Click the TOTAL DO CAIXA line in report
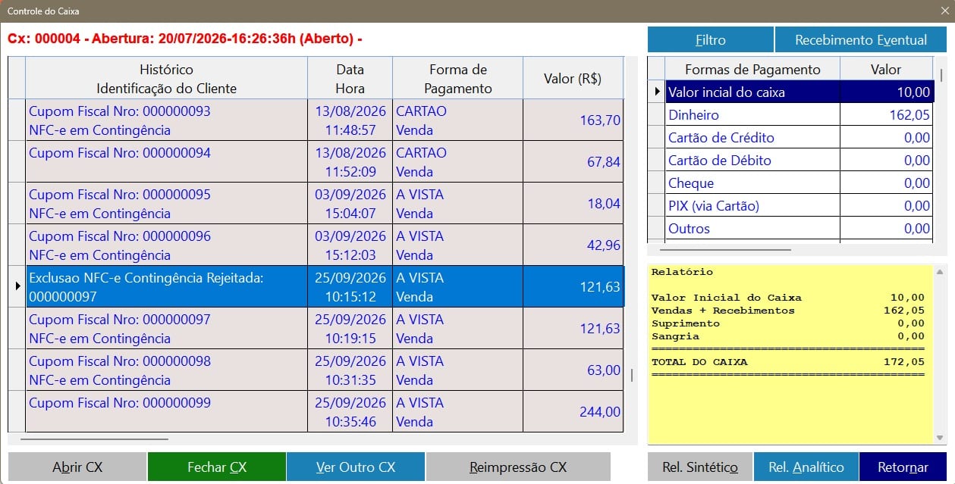Image resolution: width=955 pixels, height=484 pixels. [x=788, y=362]
